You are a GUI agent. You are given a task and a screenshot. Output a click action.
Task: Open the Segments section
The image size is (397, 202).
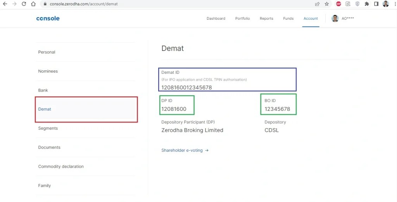[86, 128]
